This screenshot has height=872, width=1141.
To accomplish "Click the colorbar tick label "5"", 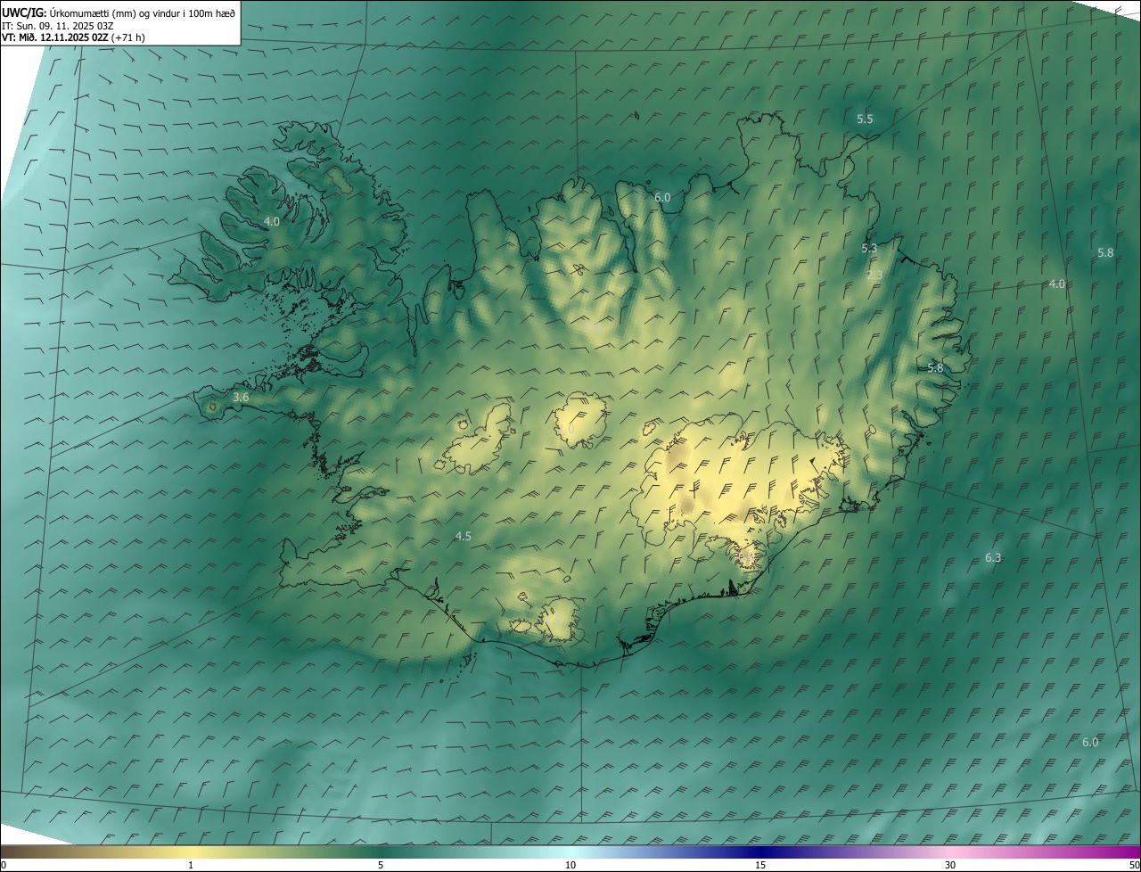I will coord(381,865).
